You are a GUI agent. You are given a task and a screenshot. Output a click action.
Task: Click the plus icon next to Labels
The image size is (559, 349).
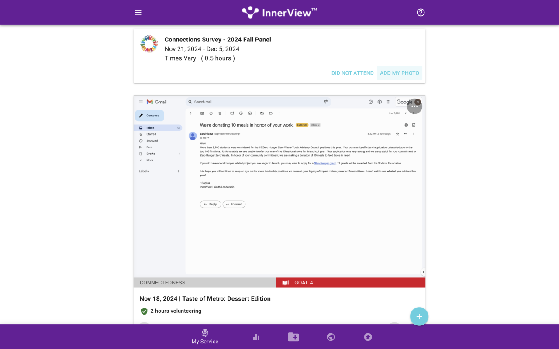click(178, 171)
